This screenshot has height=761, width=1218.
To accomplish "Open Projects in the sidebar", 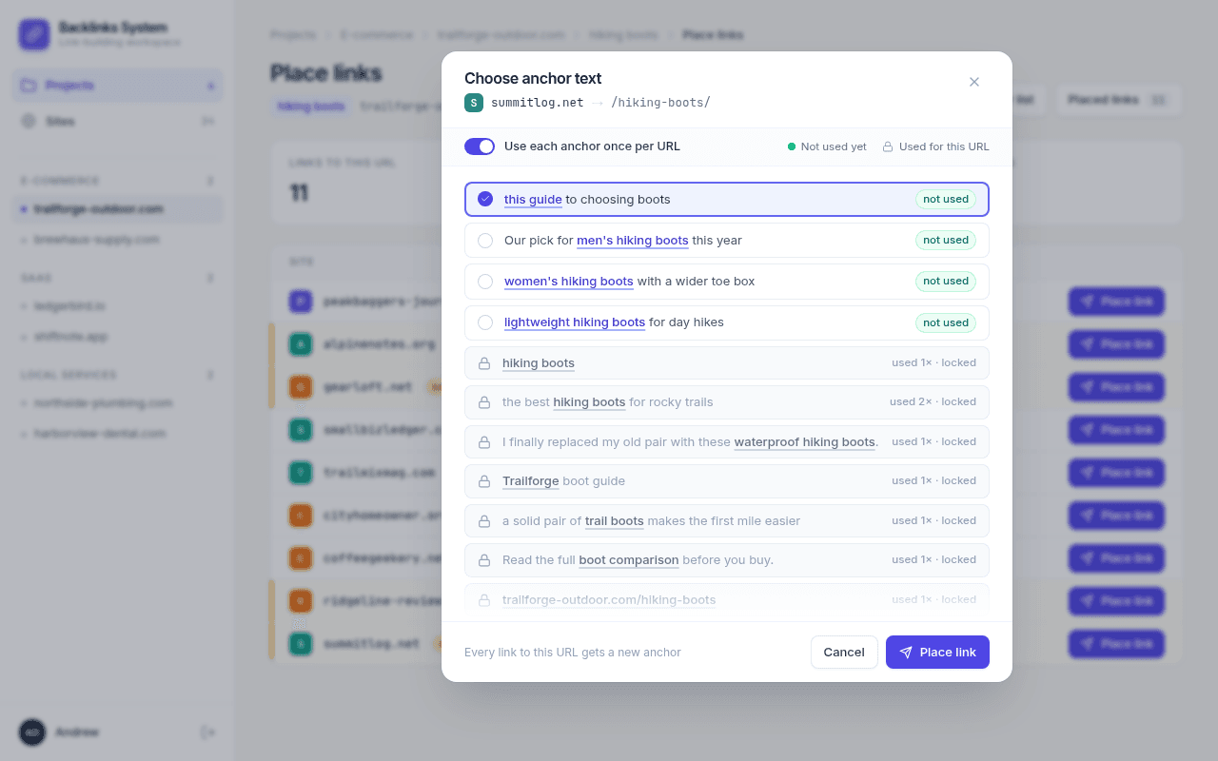I will (x=118, y=86).
